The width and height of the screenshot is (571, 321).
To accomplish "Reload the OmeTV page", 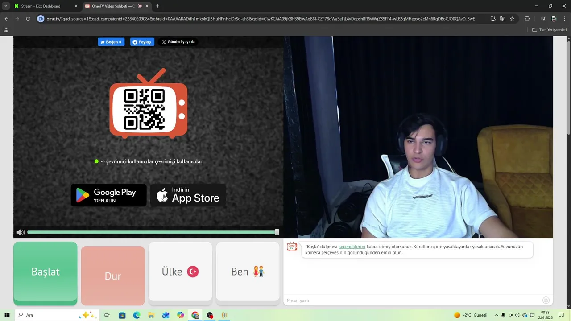I will (28, 19).
